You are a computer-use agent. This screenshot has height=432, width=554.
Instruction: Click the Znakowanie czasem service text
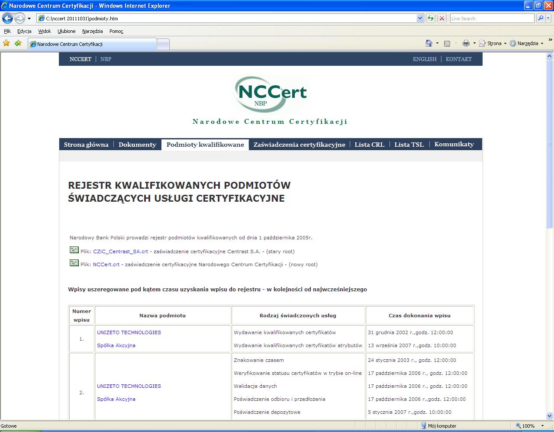(259, 360)
